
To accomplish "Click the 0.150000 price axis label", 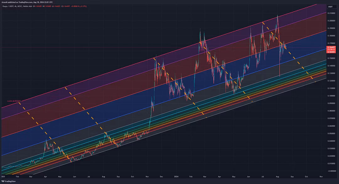I will pyautogui.click(x=331, y=58).
